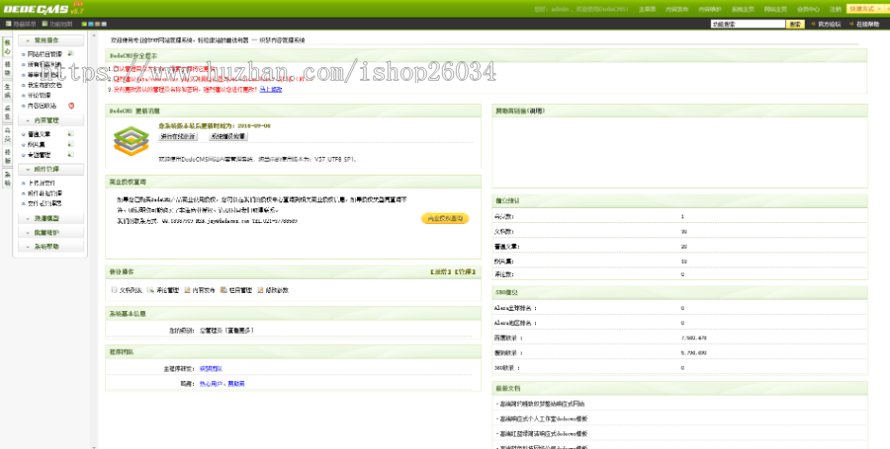Open the 热心用户 link
The image size is (890, 449).
[x=212, y=383]
